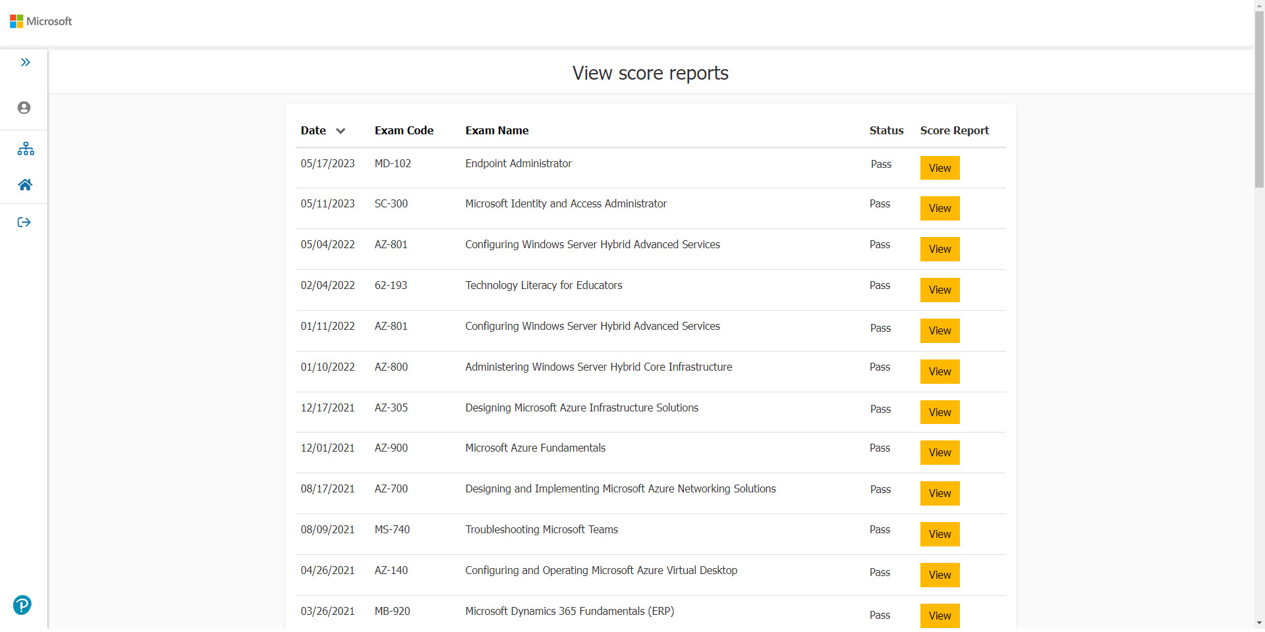Image resolution: width=1265 pixels, height=632 pixels.
Task: Click the Troubleshooting Microsoft Teams exam name
Action: [x=541, y=529]
